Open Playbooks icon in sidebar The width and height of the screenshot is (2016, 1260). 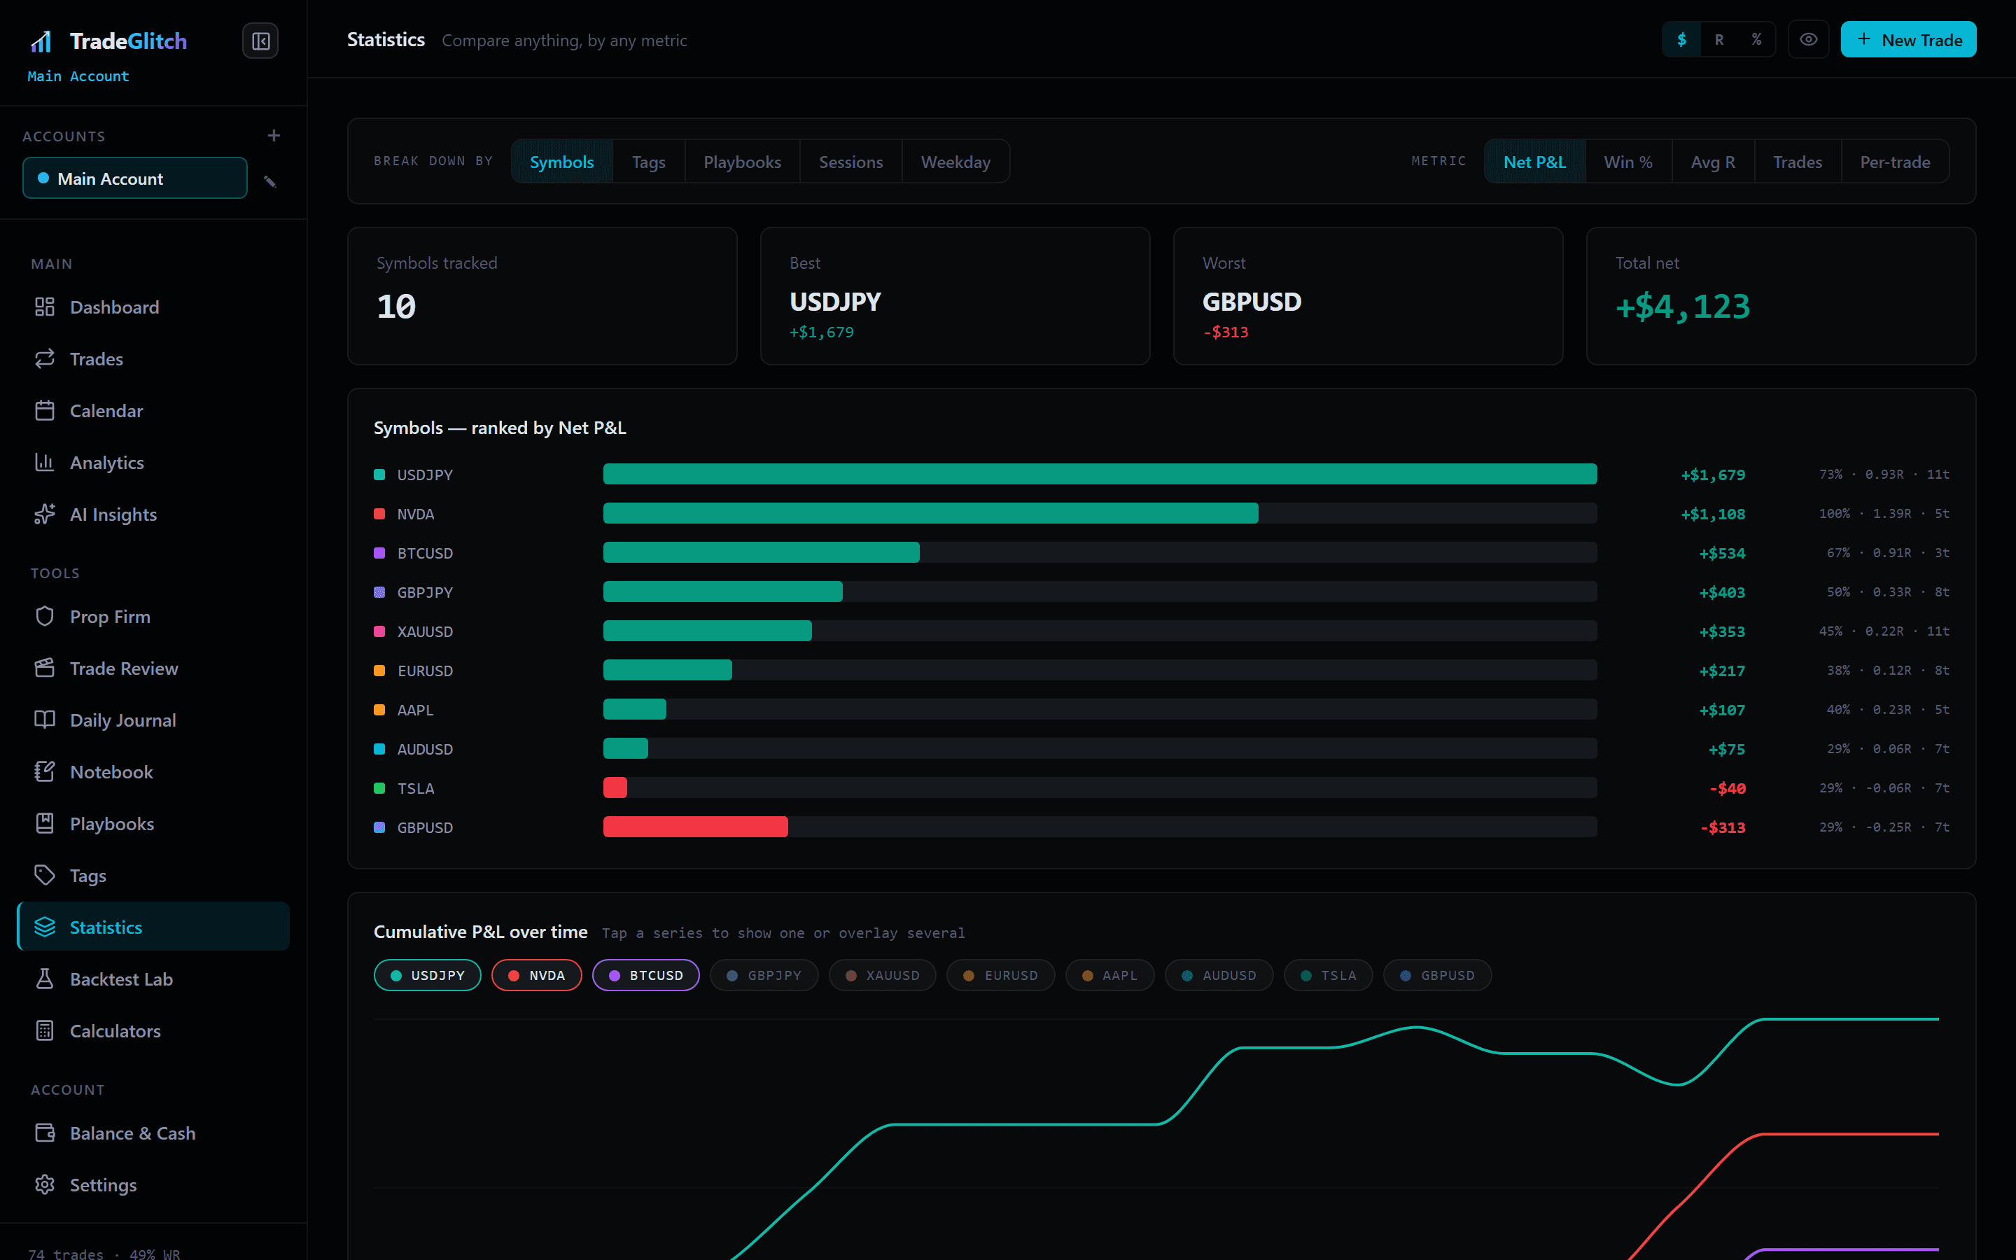(45, 823)
